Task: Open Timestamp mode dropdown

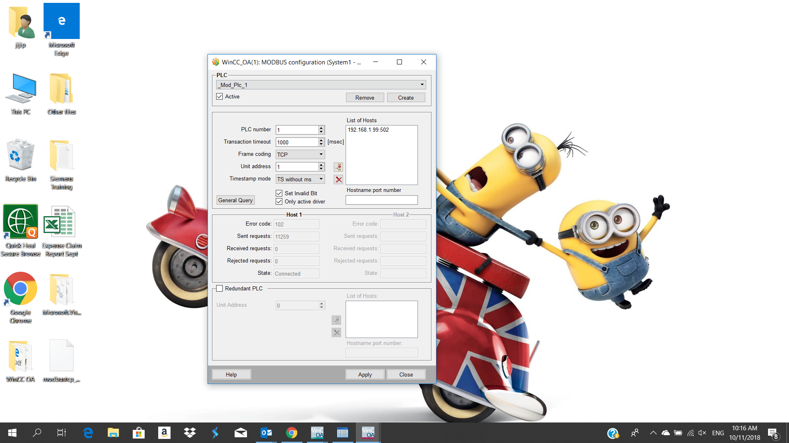Action: (x=321, y=179)
